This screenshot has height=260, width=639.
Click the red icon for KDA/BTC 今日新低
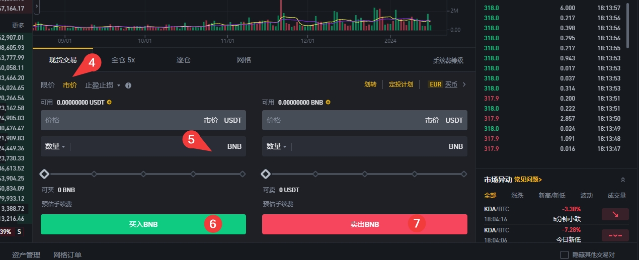pos(615,235)
